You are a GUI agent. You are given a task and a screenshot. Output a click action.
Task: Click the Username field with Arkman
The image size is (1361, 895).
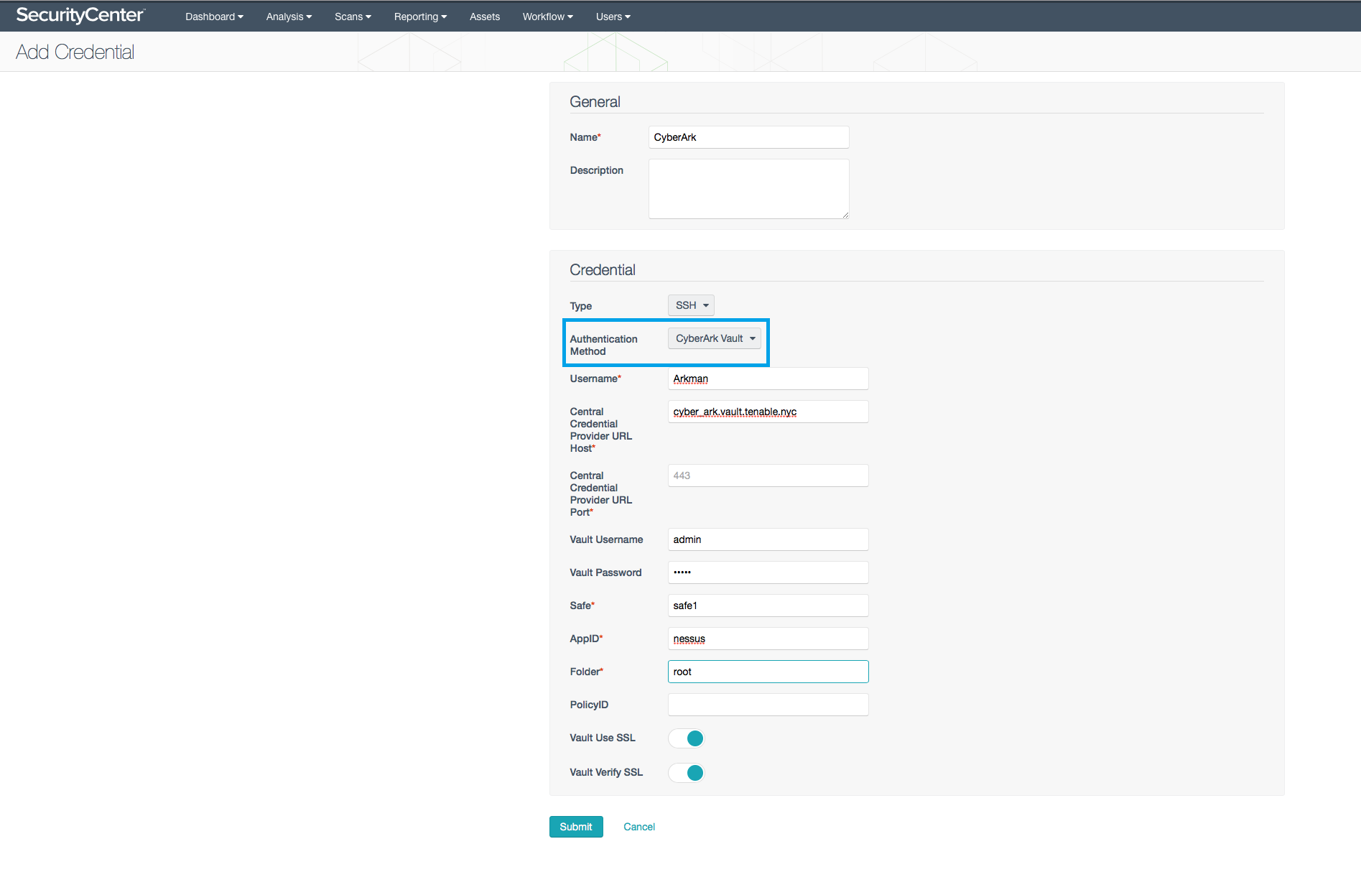click(768, 379)
